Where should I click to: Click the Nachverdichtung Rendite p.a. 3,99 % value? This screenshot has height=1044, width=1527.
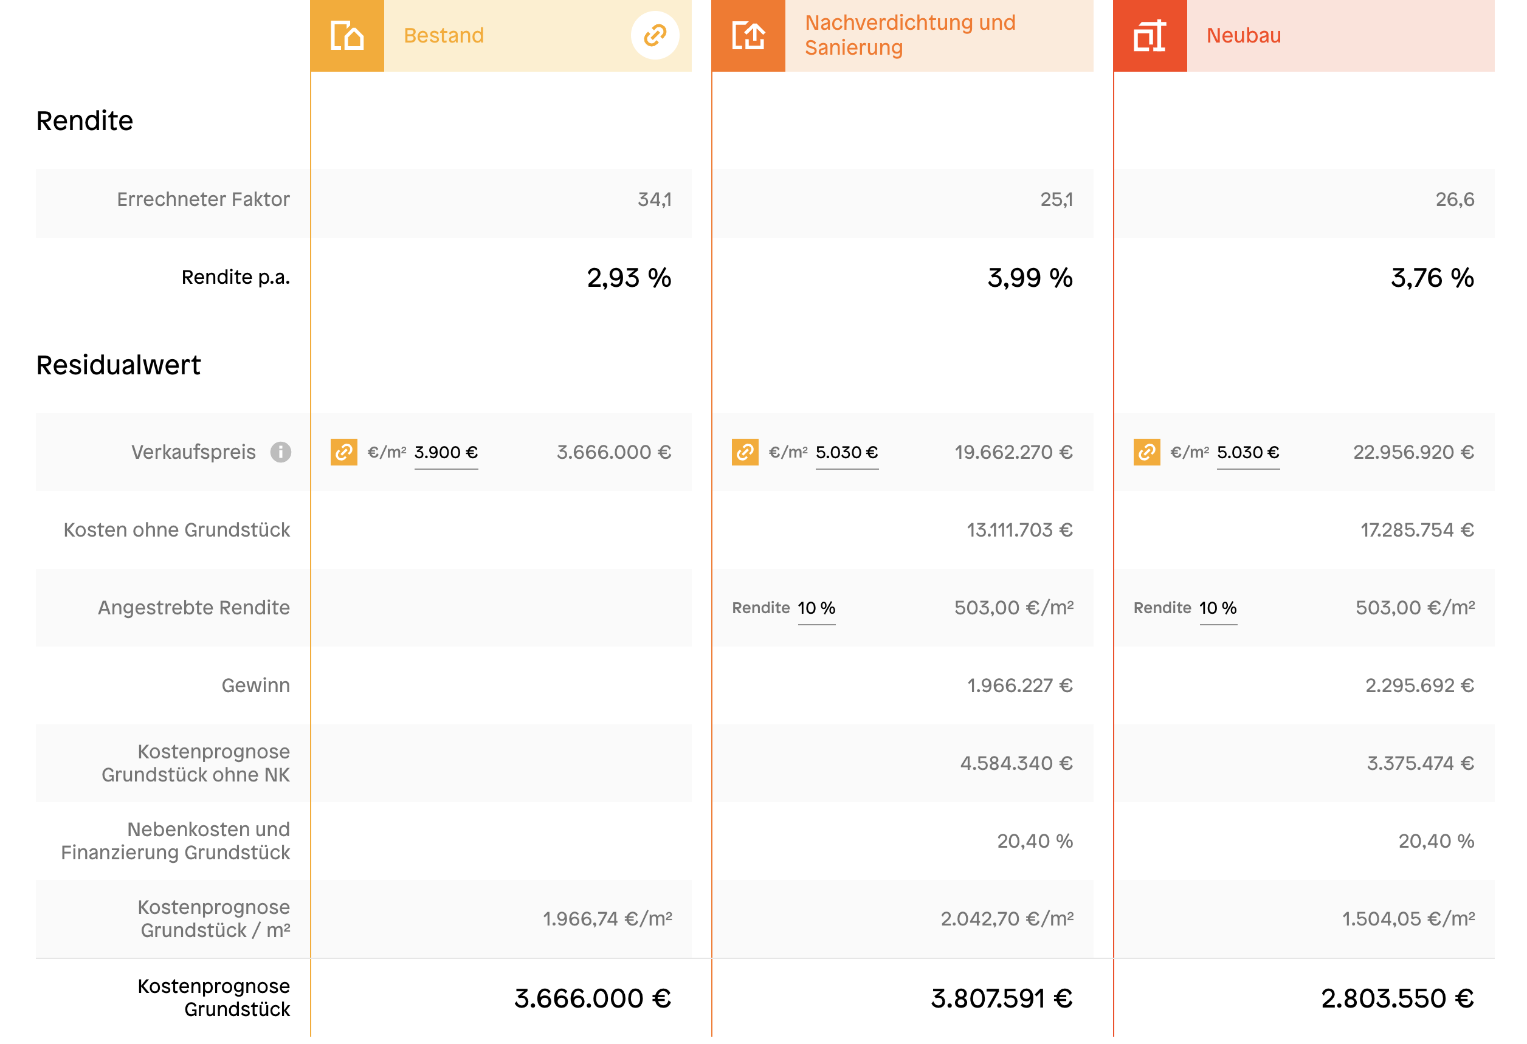click(x=1030, y=278)
